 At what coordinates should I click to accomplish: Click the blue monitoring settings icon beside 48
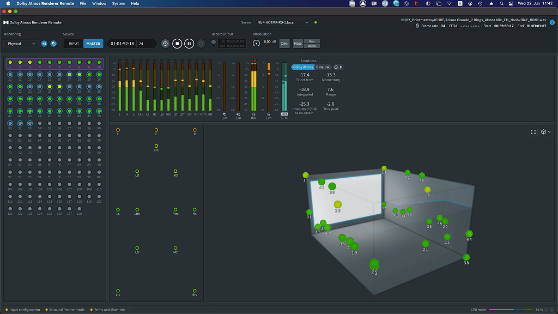coord(53,44)
